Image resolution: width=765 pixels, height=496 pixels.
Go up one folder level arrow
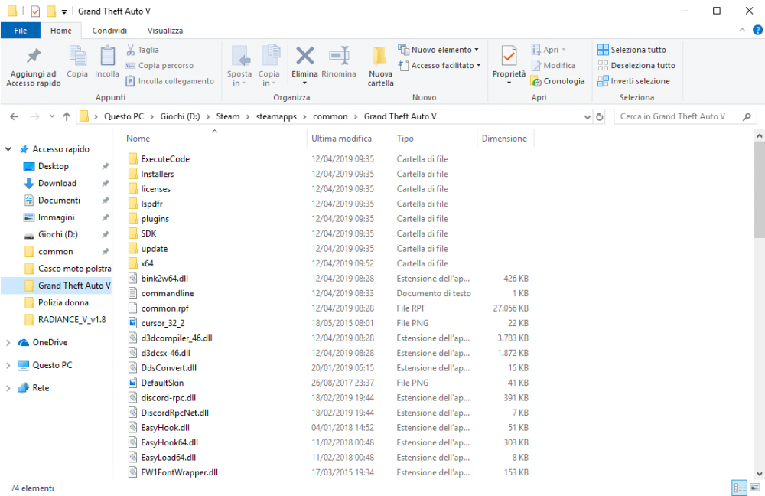pos(67,116)
